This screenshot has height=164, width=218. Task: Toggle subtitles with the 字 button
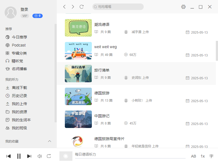pos(211,156)
